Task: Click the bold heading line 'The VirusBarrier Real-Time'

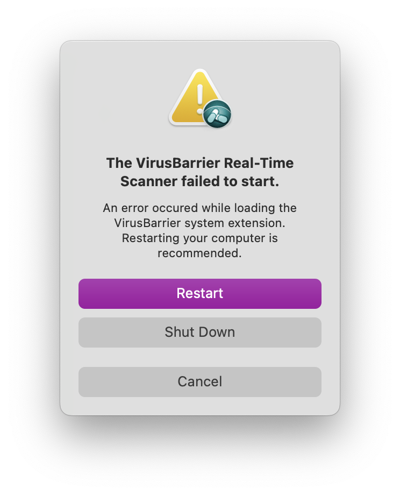Action: (199, 163)
